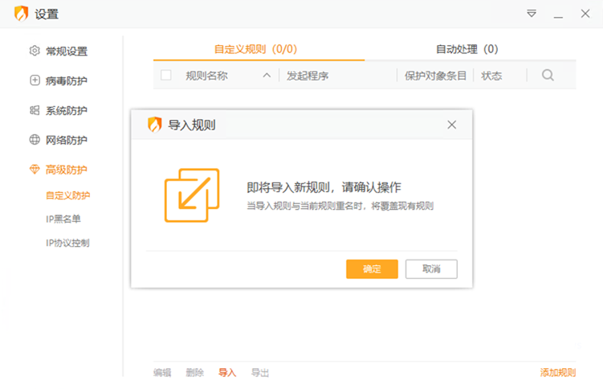
Task: Click 删除 at bottom bar
Action: tap(194, 372)
